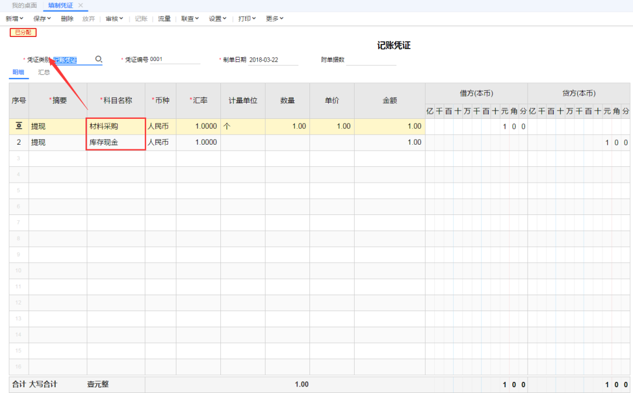
Task: Click the 流量 toolbar button
Action: (x=164, y=19)
